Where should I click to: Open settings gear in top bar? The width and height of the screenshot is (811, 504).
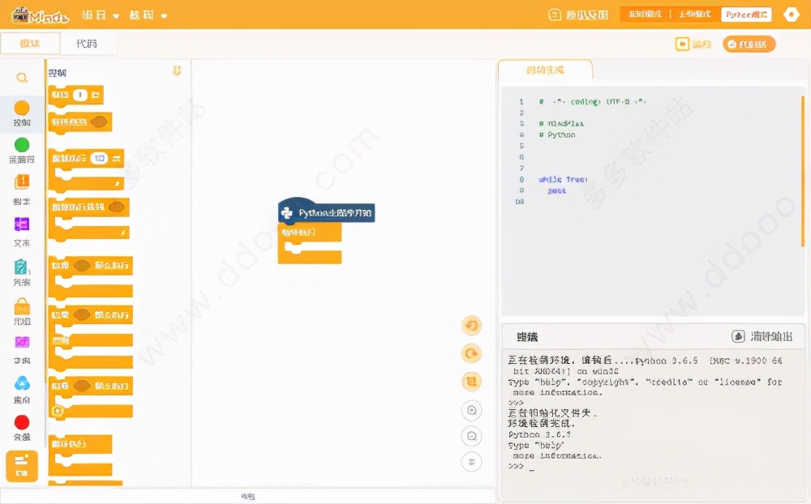point(790,15)
